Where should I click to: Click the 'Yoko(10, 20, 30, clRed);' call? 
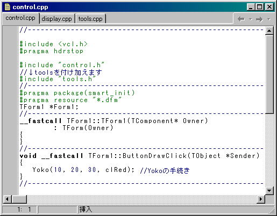pos(83,170)
